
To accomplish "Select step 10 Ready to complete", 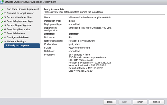I will pyautogui.click(x=22, y=46).
